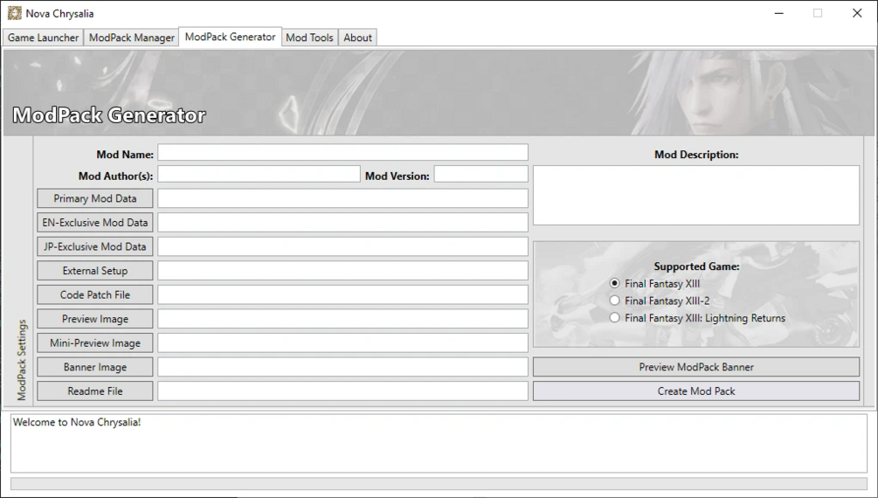878x498 pixels.
Task: Click inside the Mod Description box
Action: (x=696, y=195)
